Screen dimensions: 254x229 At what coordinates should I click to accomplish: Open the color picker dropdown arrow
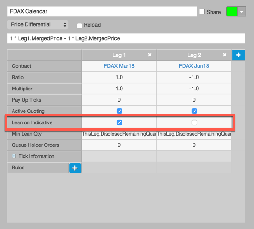tap(242, 11)
